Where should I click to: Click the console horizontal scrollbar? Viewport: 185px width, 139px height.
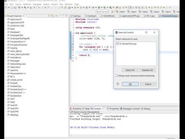tap(124, 135)
